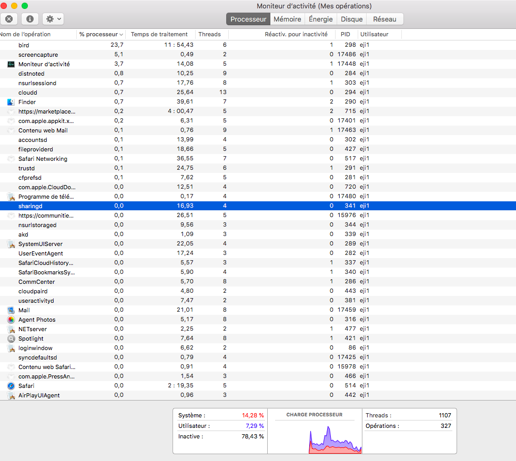Sort by PID column header
Viewport: 516px width, 461px height.
(x=346, y=34)
